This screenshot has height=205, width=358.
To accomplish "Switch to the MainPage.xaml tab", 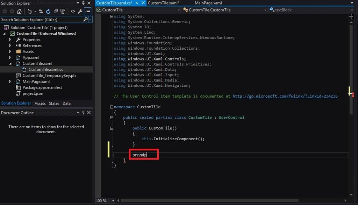I will 208,3.
